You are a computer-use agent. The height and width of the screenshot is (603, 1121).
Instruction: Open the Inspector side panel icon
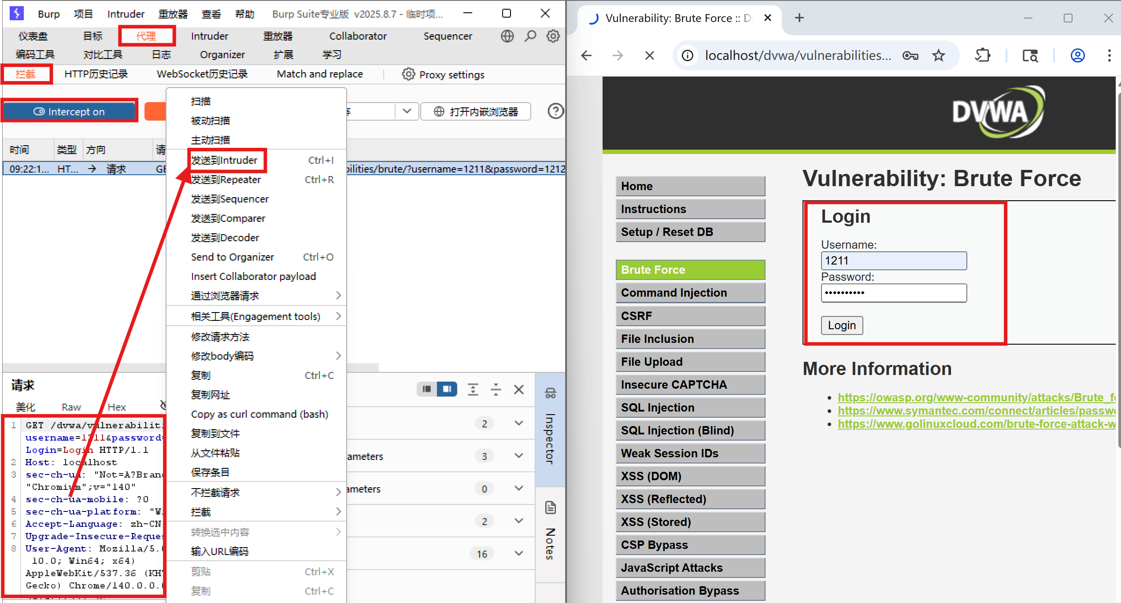550,393
